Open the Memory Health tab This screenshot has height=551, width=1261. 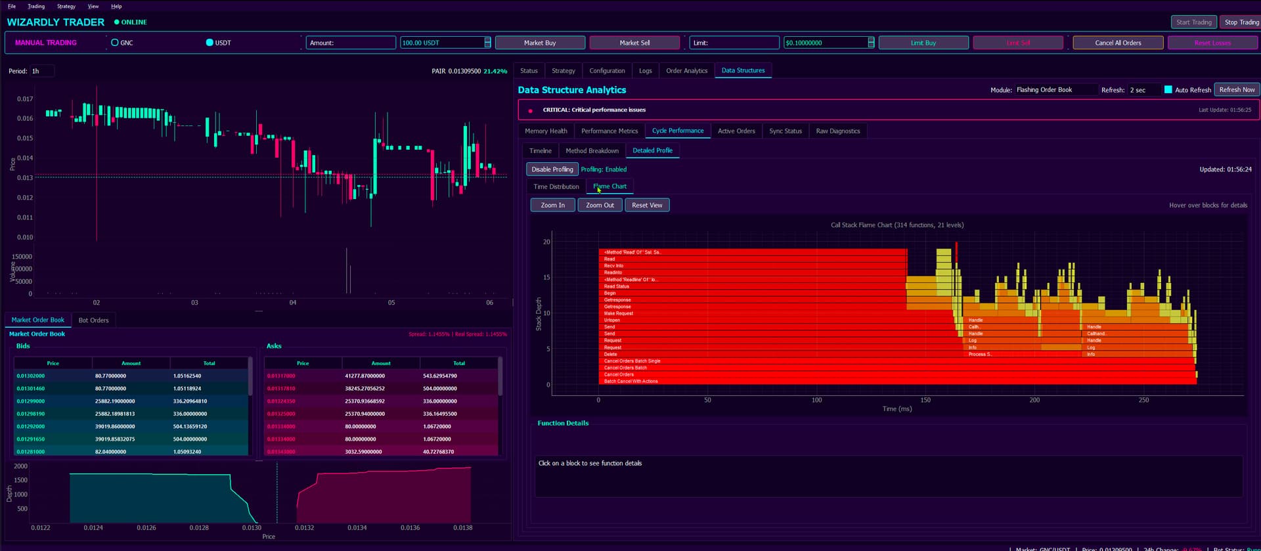(546, 131)
